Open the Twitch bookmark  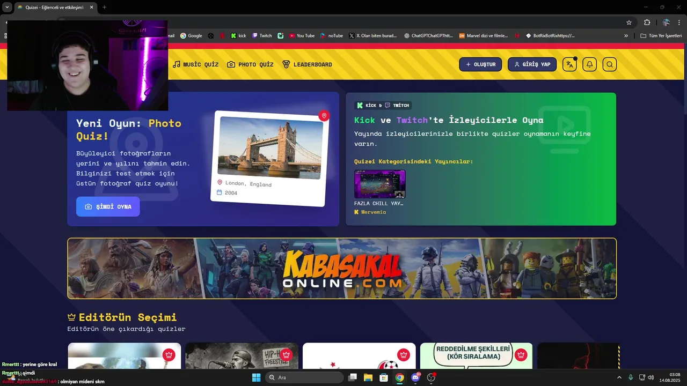[x=262, y=36]
